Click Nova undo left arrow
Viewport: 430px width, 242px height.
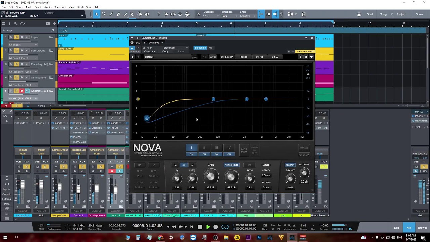click(x=133, y=57)
